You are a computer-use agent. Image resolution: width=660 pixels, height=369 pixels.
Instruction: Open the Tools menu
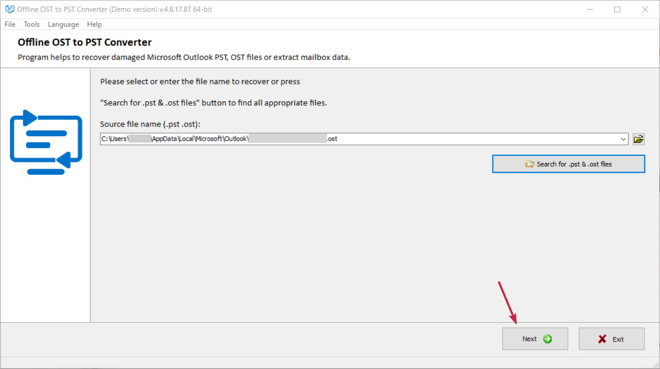(x=32, y=24)
